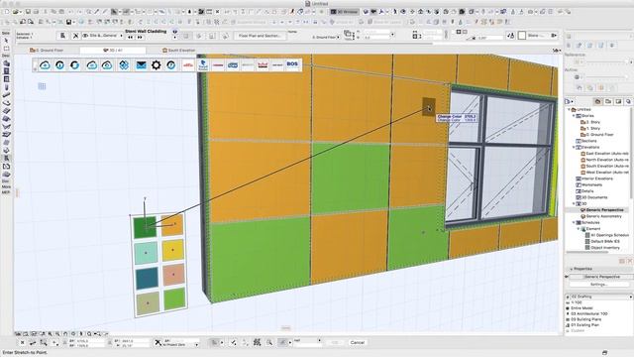Open the Publisher Sets icon in Navigator

(628, 101)
